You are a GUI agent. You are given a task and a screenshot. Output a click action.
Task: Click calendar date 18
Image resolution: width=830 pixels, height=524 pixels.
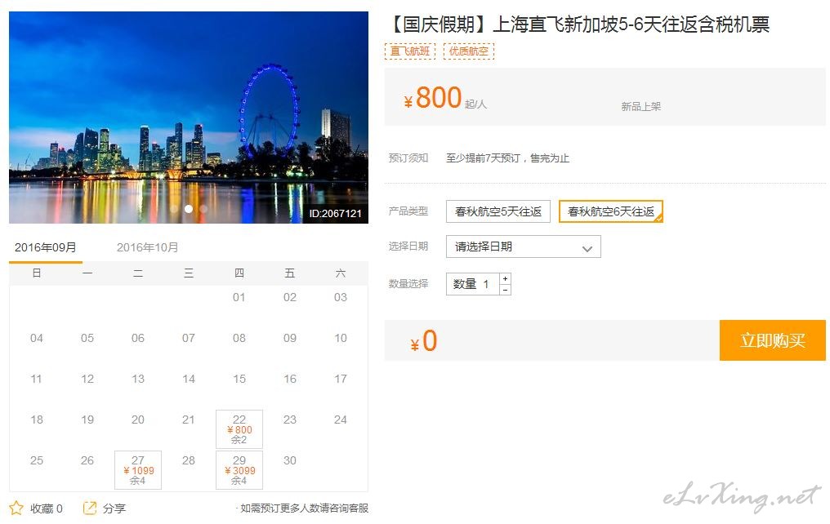click(x=37, y=420)
